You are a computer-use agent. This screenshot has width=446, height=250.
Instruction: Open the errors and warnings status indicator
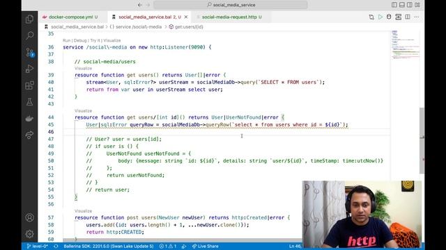168,247
